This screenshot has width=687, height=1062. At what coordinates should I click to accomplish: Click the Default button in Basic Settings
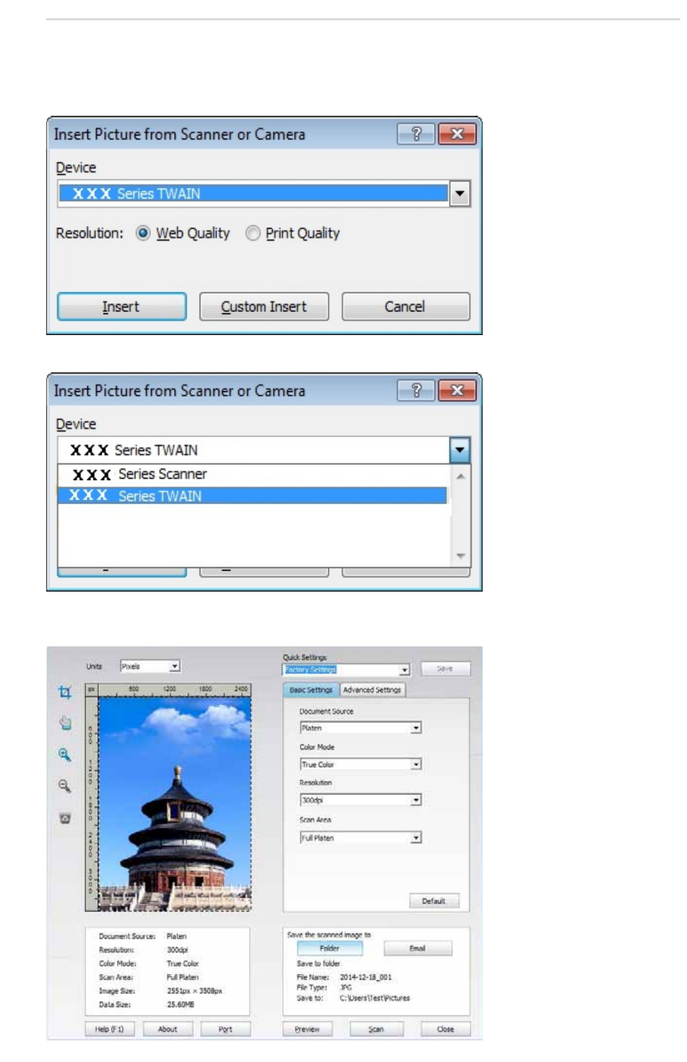coord(434,901)
